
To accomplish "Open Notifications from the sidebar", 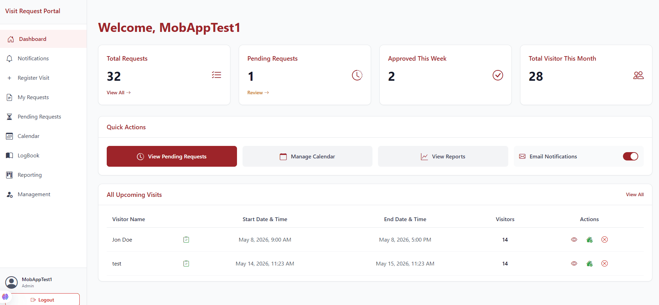I will point(43,59).
